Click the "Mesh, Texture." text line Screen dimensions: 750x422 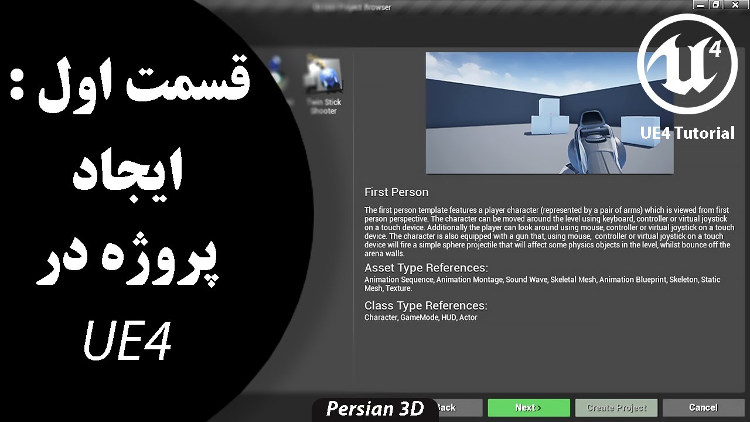(388, 288)
